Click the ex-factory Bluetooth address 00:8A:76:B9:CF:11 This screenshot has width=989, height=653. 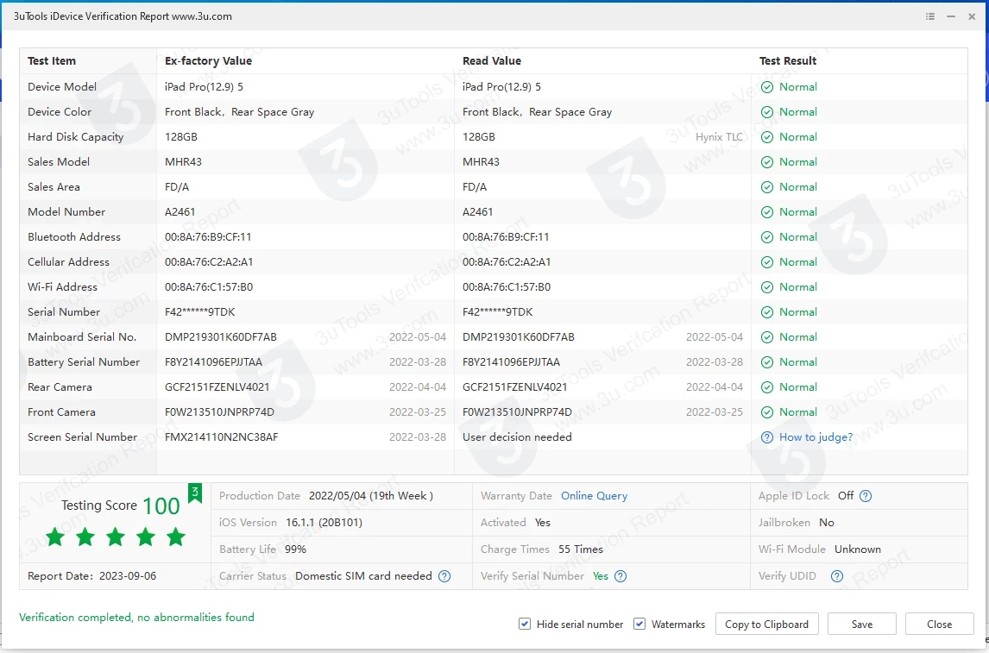tap(208, 237)
